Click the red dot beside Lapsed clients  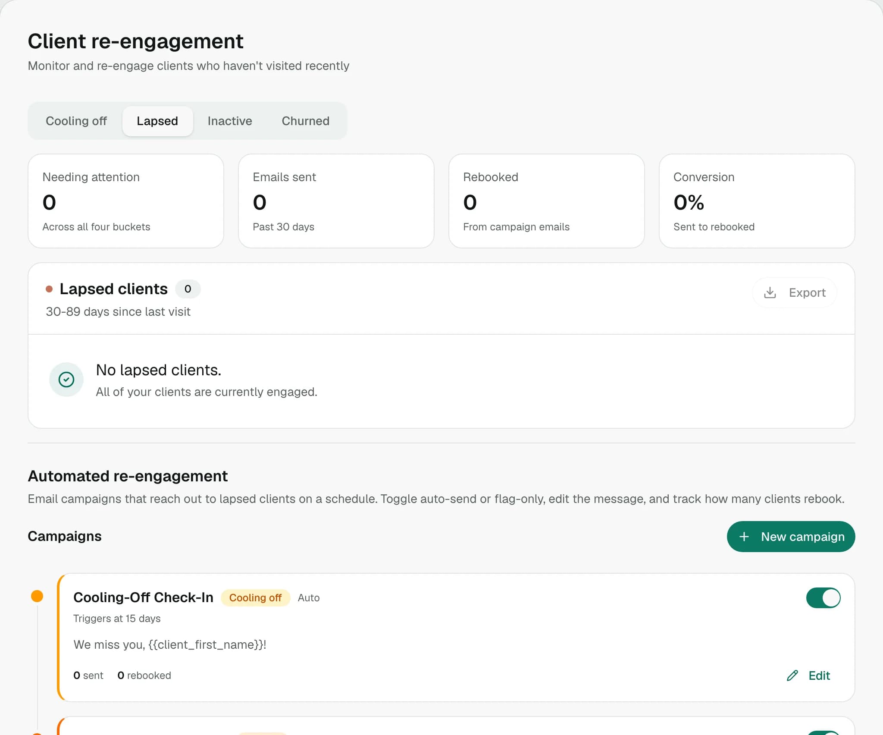pyautogui.click(x=49, y=289)
